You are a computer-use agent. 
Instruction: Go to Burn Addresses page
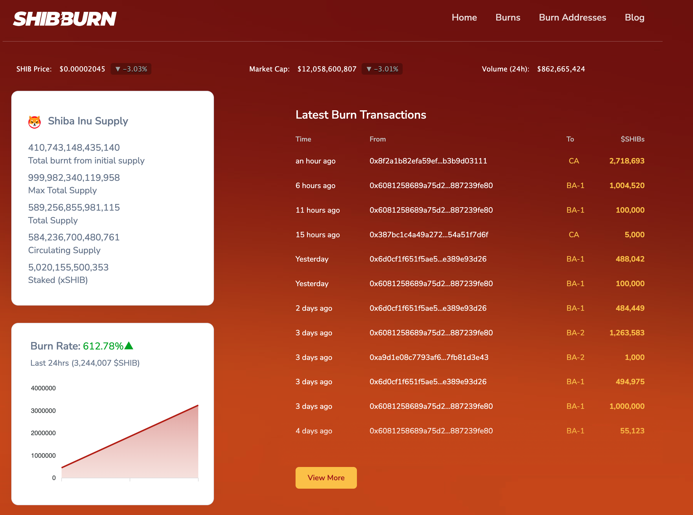(x=572, y=17)
